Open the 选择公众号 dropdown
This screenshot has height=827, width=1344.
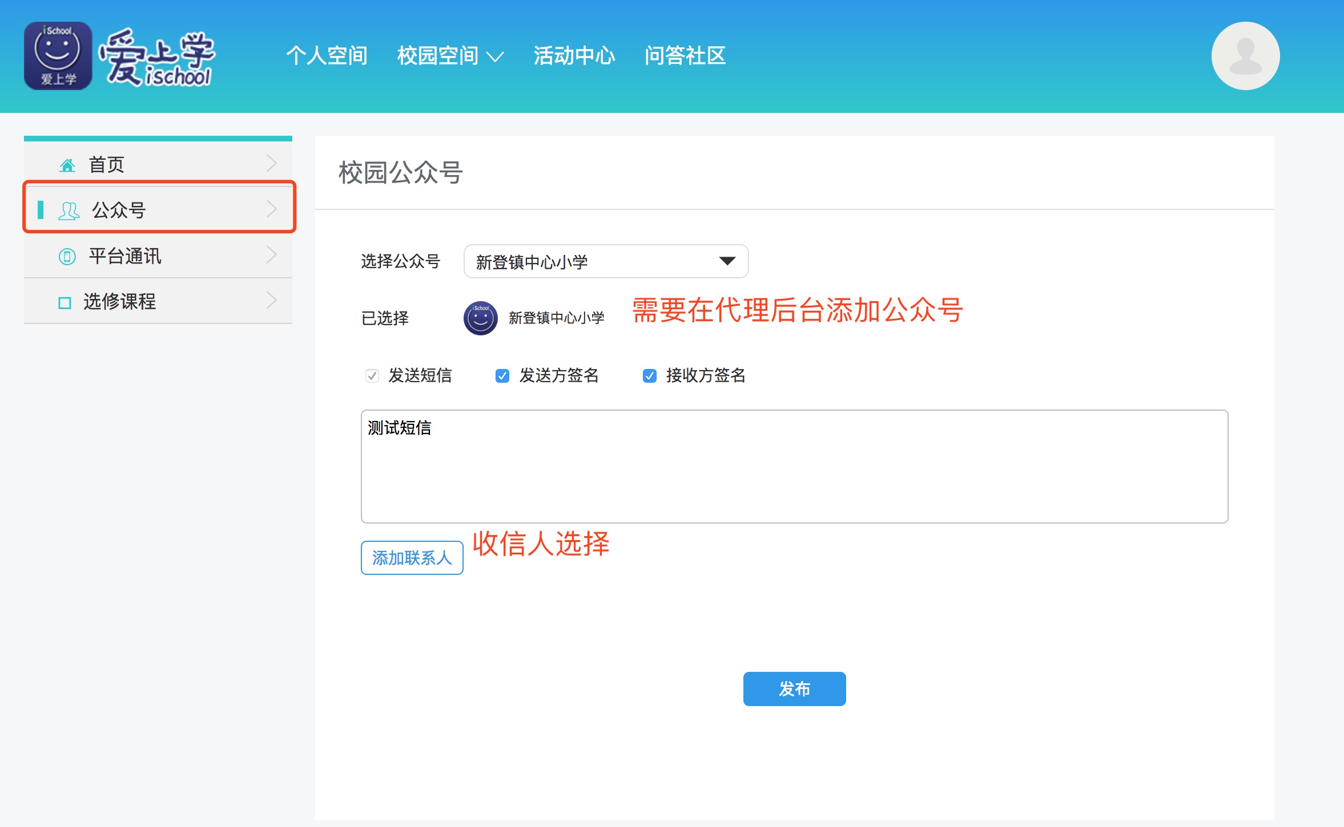pos(606,261)
